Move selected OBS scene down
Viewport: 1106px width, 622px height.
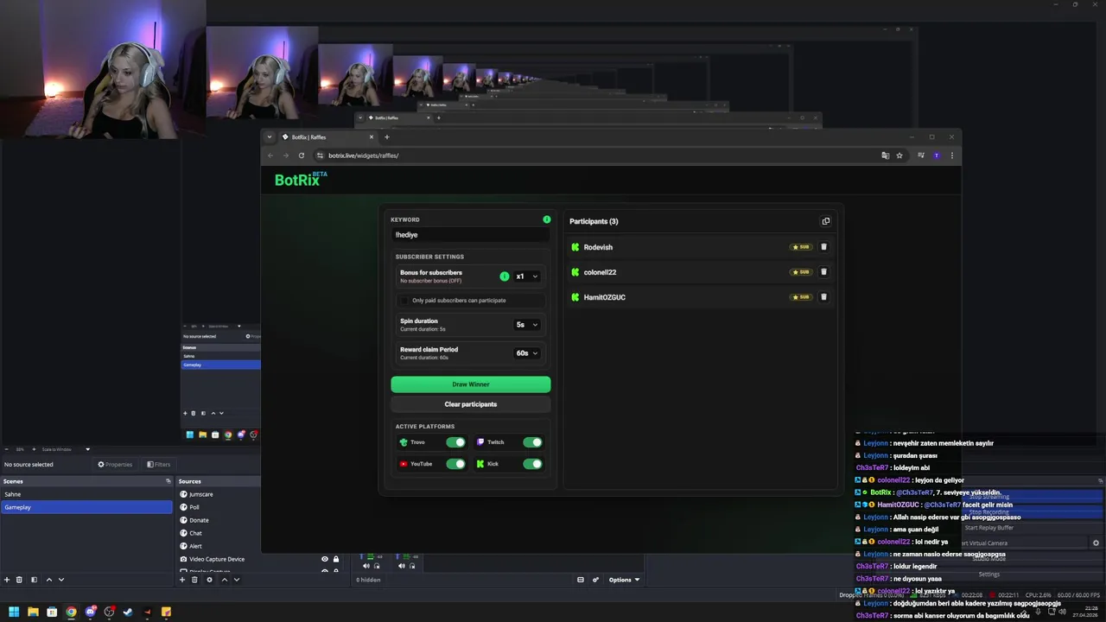[x=60, y=580]
